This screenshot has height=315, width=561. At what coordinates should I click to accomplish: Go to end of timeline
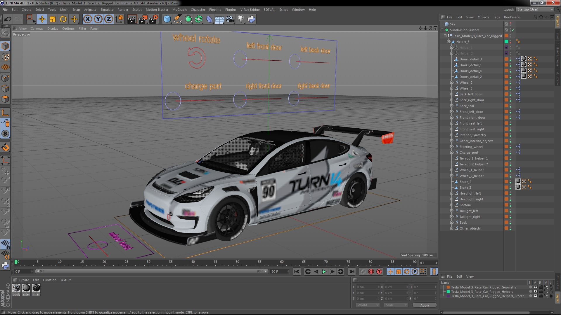point(352,272)
